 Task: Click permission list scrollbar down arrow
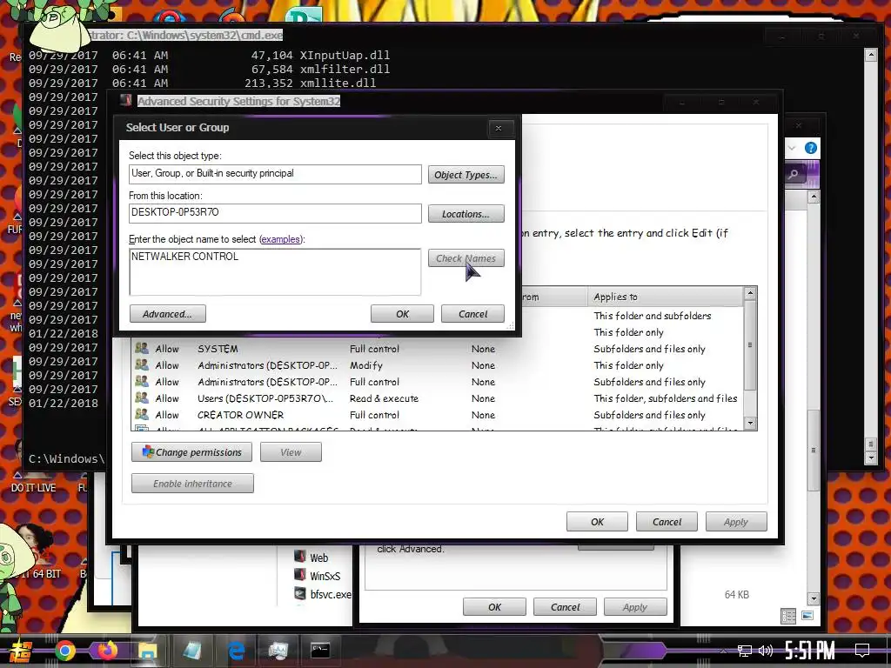[x=750, y=424]
